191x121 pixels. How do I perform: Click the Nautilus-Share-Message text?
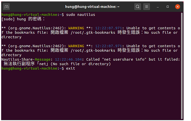26,59
